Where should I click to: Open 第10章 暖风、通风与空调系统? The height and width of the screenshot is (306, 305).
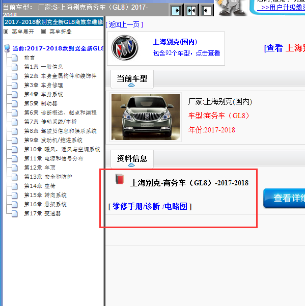tap(62, 150)
